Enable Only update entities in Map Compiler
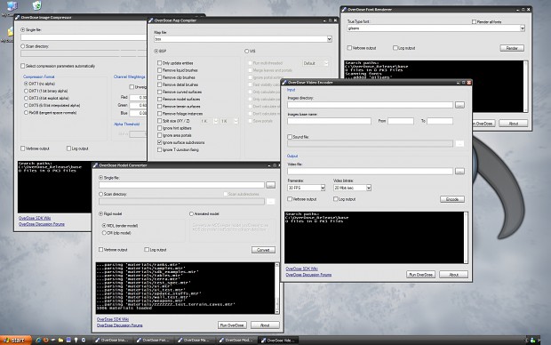The height and width of the screenshot is (345, 551). tap(160, 63)
